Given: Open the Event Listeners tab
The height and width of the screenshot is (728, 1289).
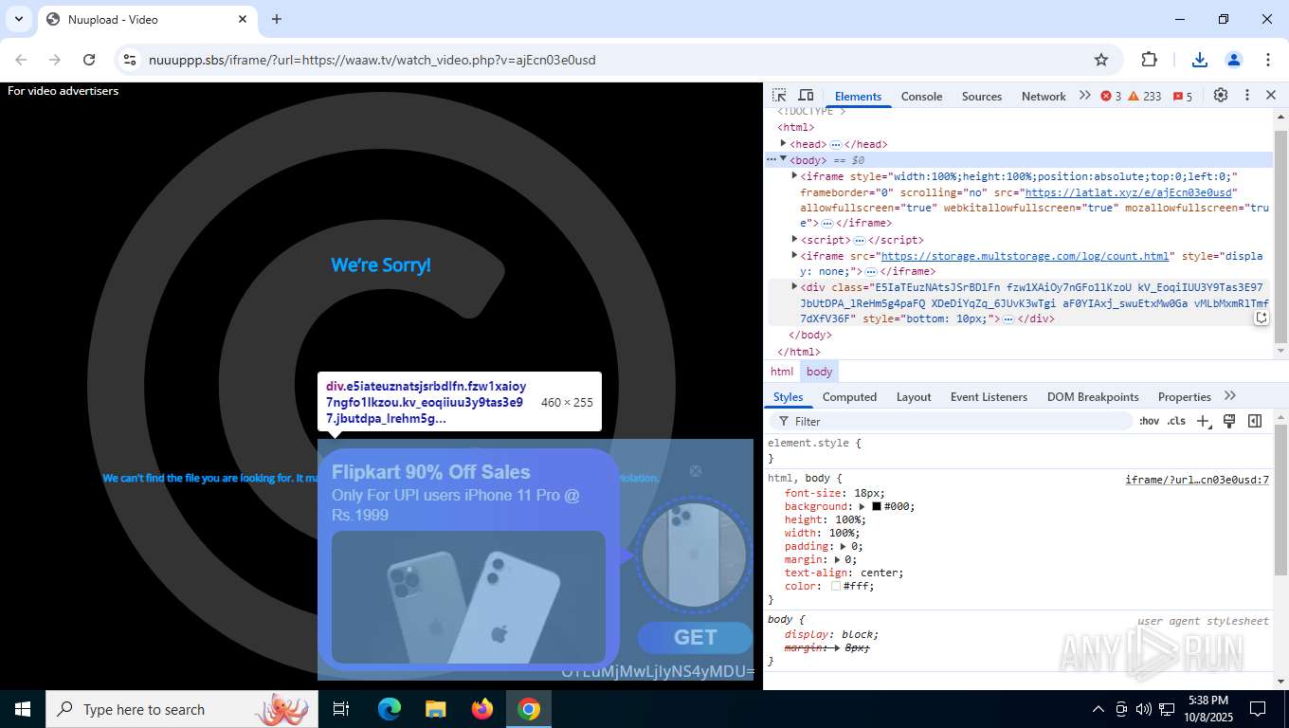Looking at the screenshot, I should (x=989, y=396).
